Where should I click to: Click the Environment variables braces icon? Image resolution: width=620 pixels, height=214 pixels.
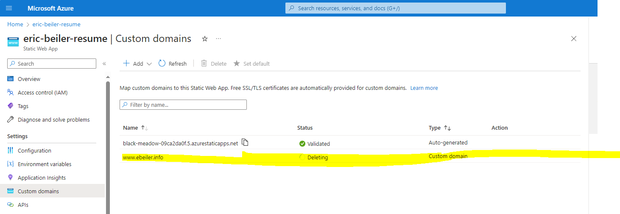click(x=11, y=164)
